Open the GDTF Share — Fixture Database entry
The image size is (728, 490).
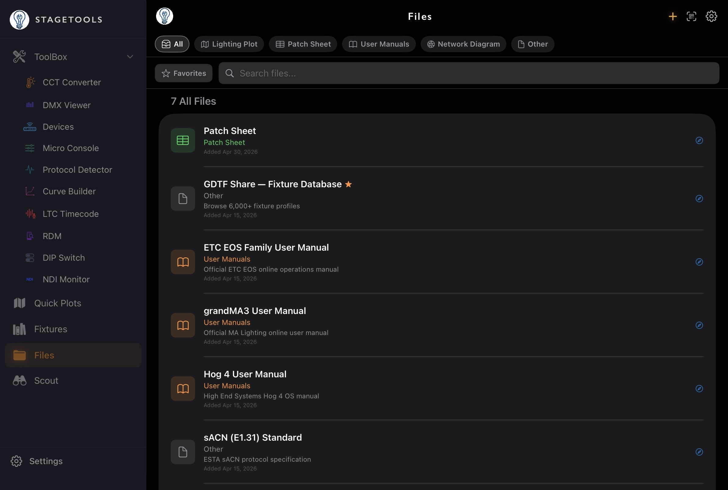point(437,199)
